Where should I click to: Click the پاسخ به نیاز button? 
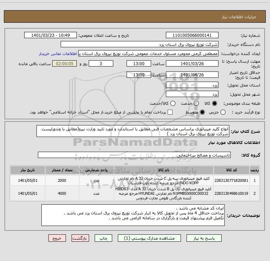[204, 238]
